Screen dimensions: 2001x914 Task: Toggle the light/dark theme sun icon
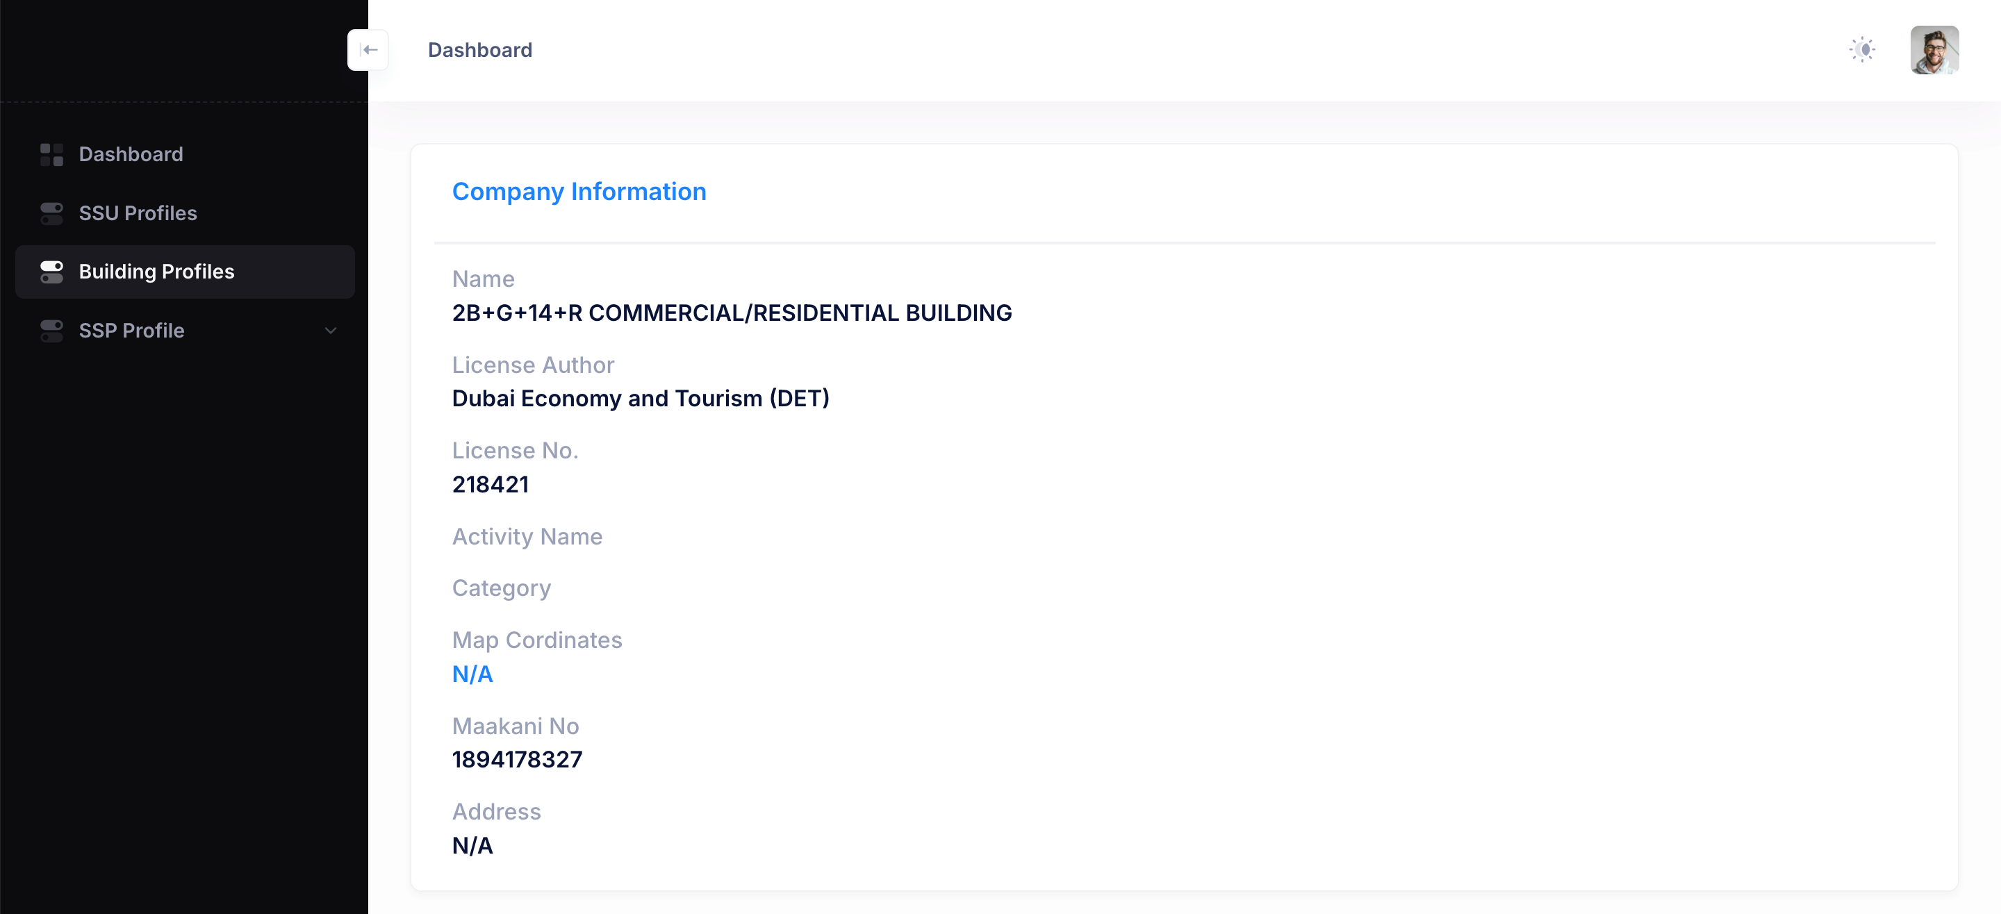click(1862, 50)
